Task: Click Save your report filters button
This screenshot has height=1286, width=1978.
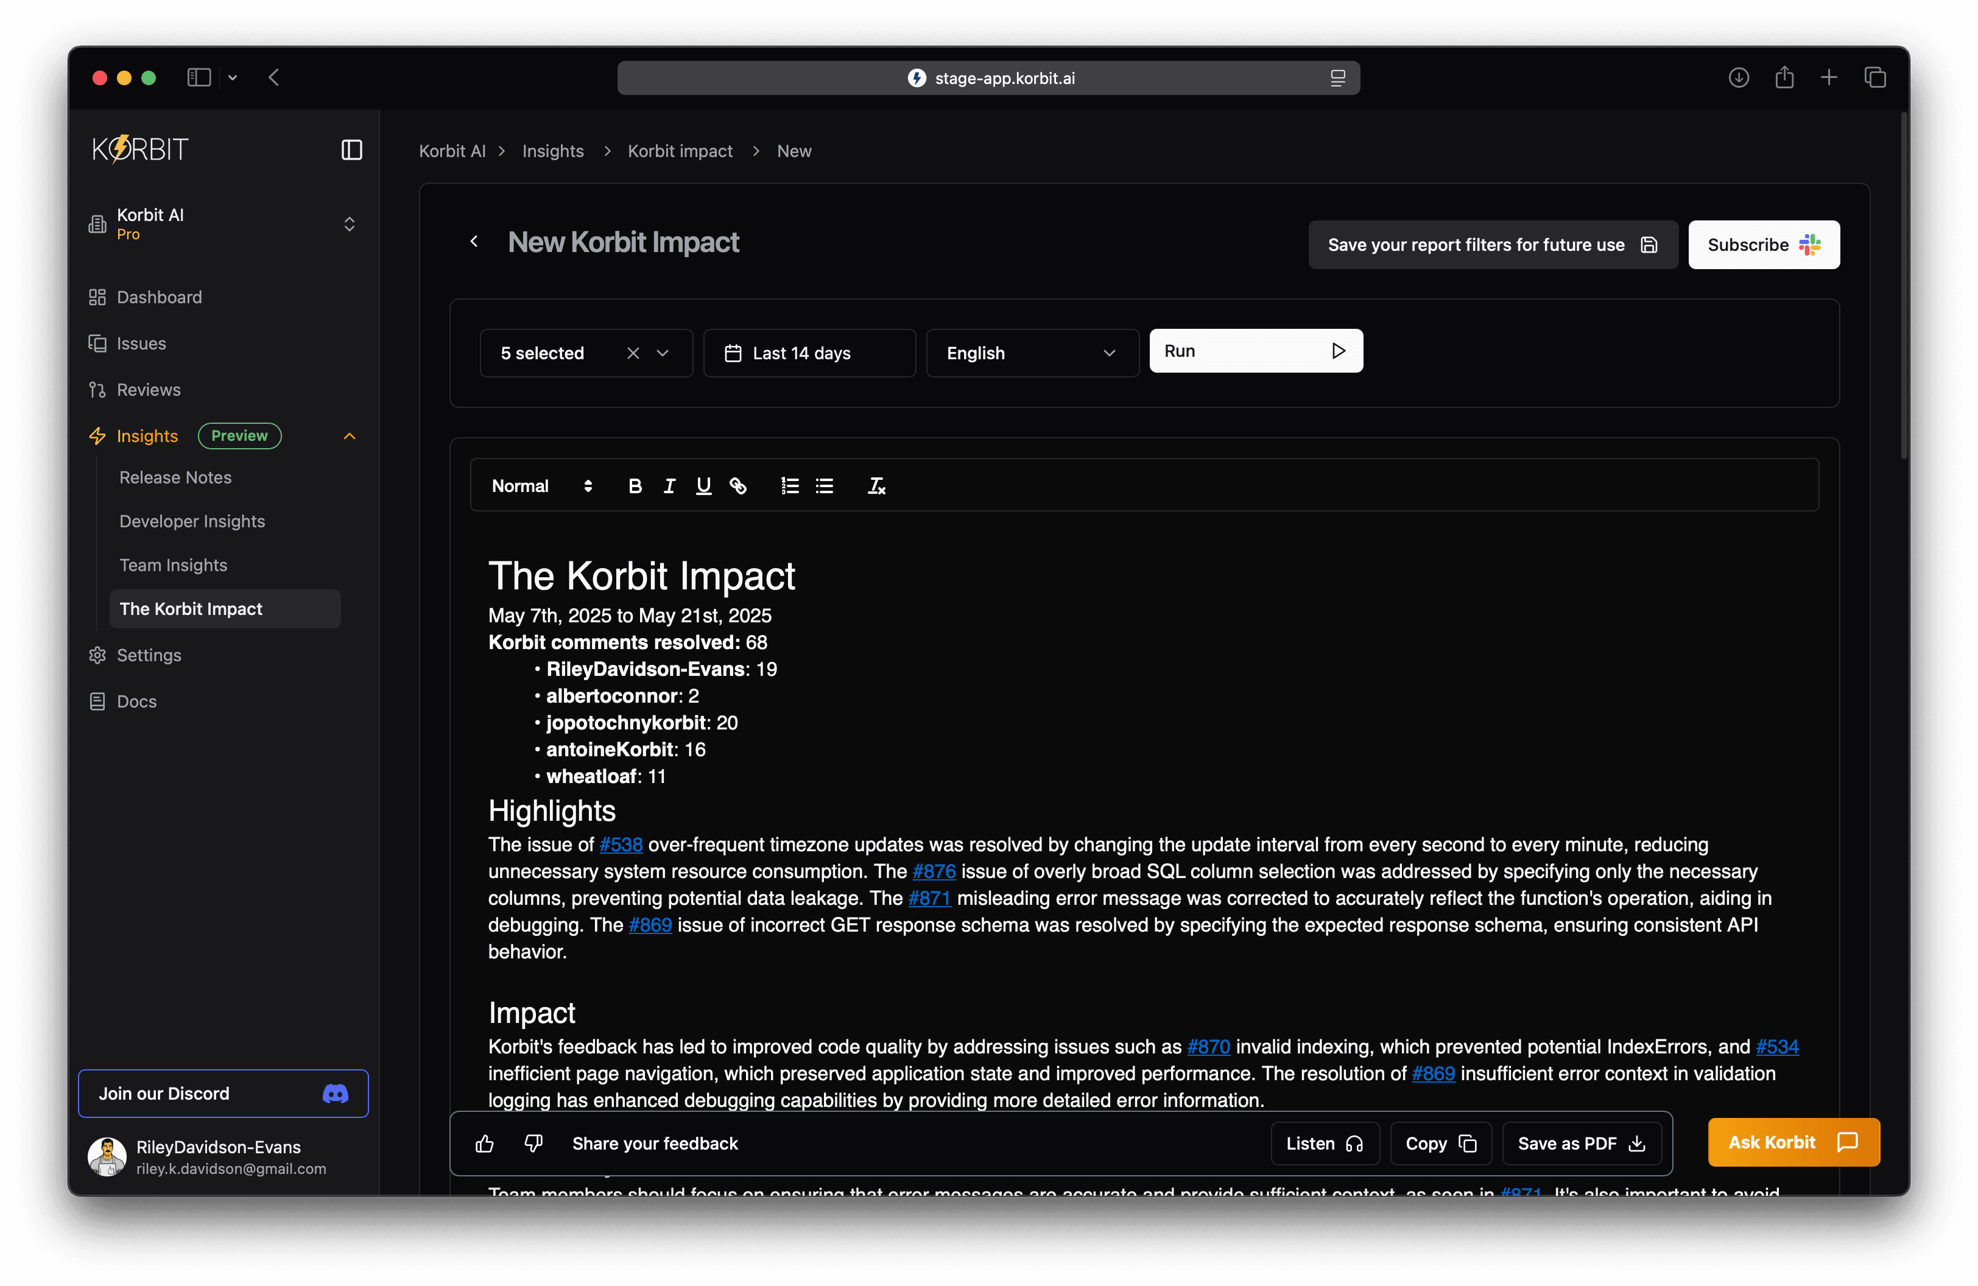Action: coord(1493,244)
